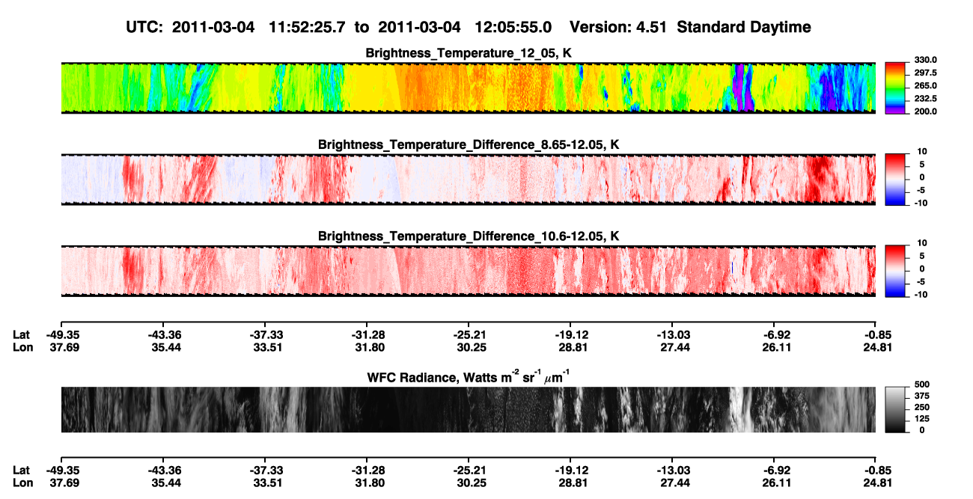Click the Brightness_Temperature_Difference_8.65-12.05 image strip

click(x=468, y=180)
